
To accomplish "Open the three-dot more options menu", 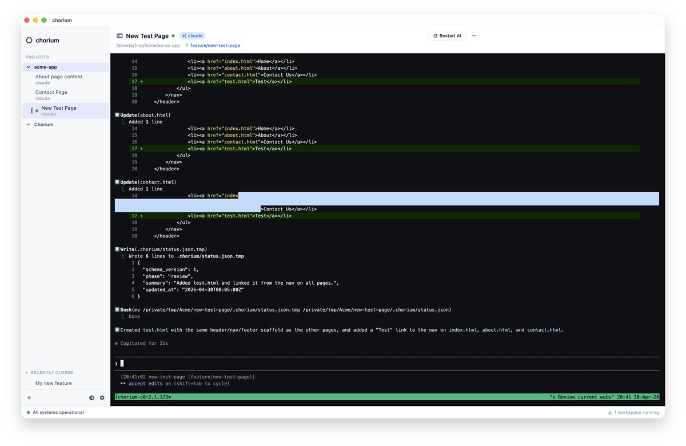I will click(x=474, y=35).
